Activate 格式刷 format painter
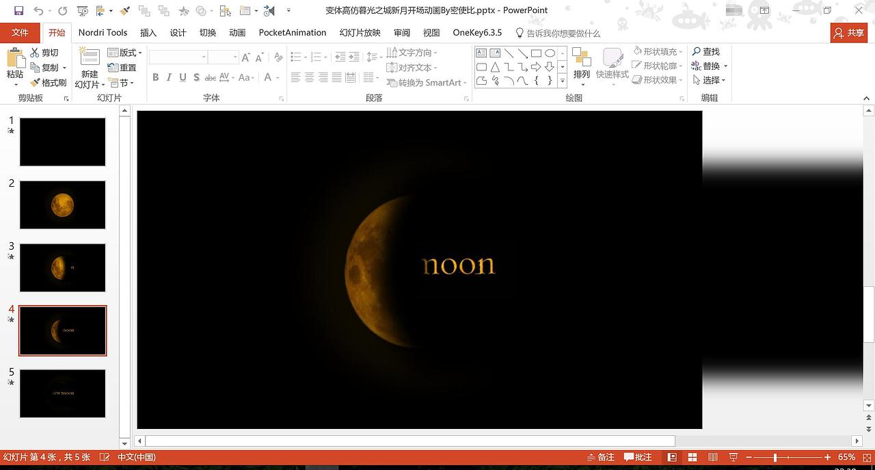Viewport: 875px width, 470px height. tap(49, 83)
